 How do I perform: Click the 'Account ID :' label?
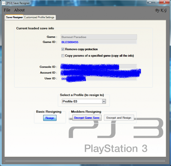click(49, 73)
